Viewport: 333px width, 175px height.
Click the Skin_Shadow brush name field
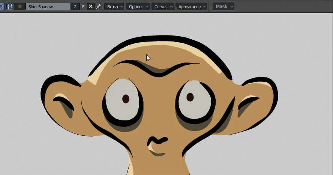point(48,7)
